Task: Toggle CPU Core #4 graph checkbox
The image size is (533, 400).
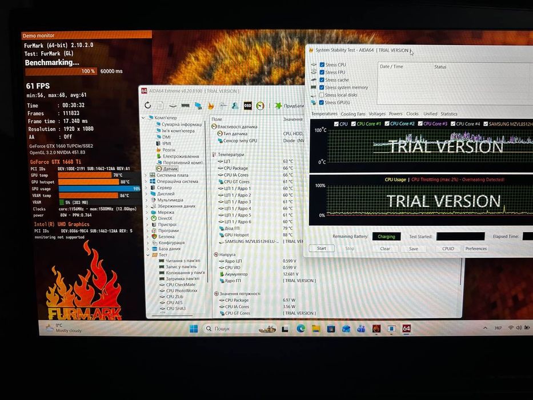Action: tap(453, 124)
